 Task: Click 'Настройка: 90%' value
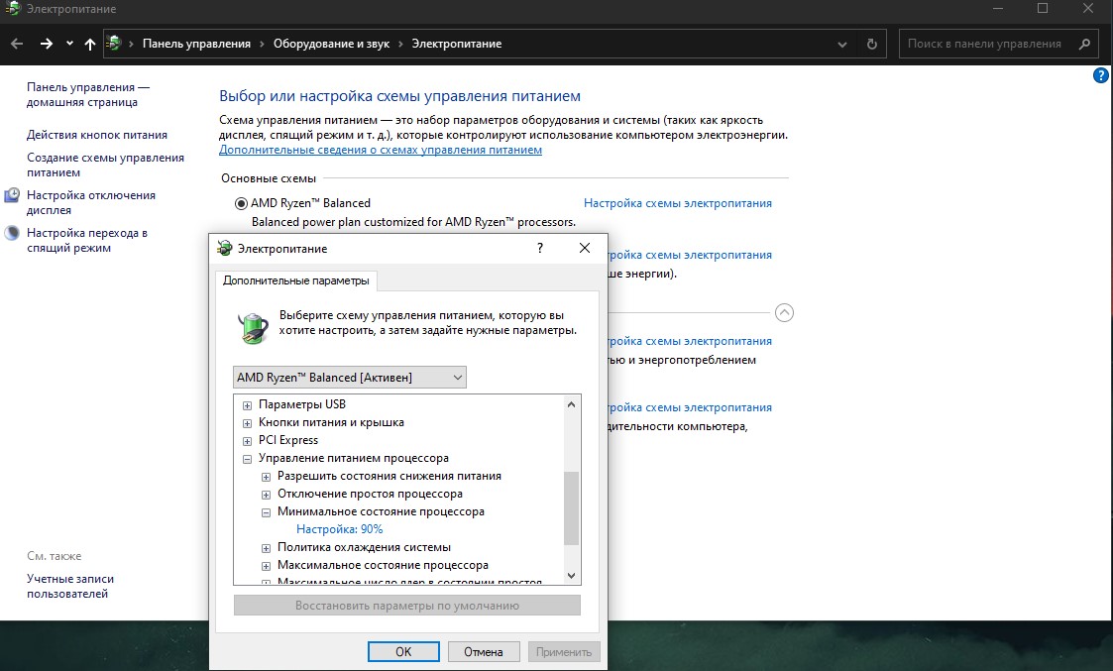[339, 529]
